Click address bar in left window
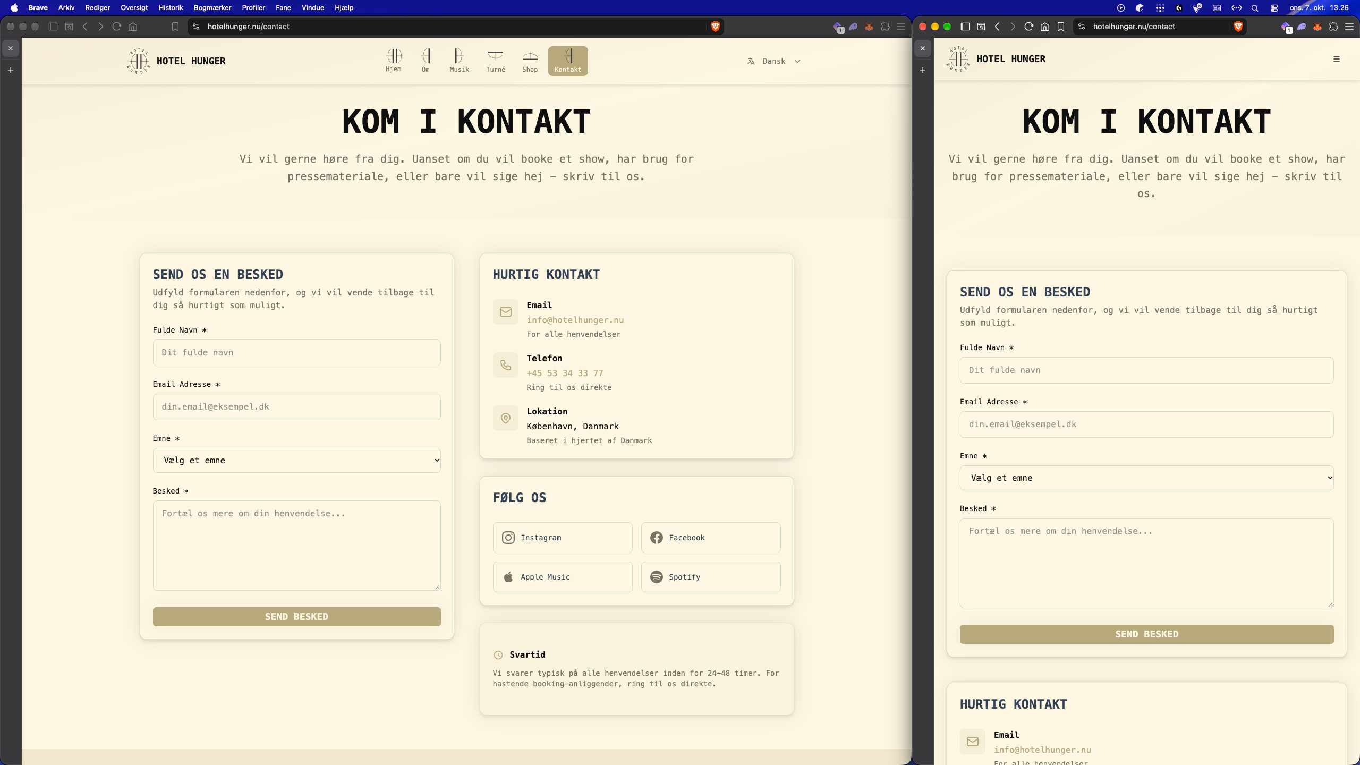1360x765 pixels. tap(456, 27)
